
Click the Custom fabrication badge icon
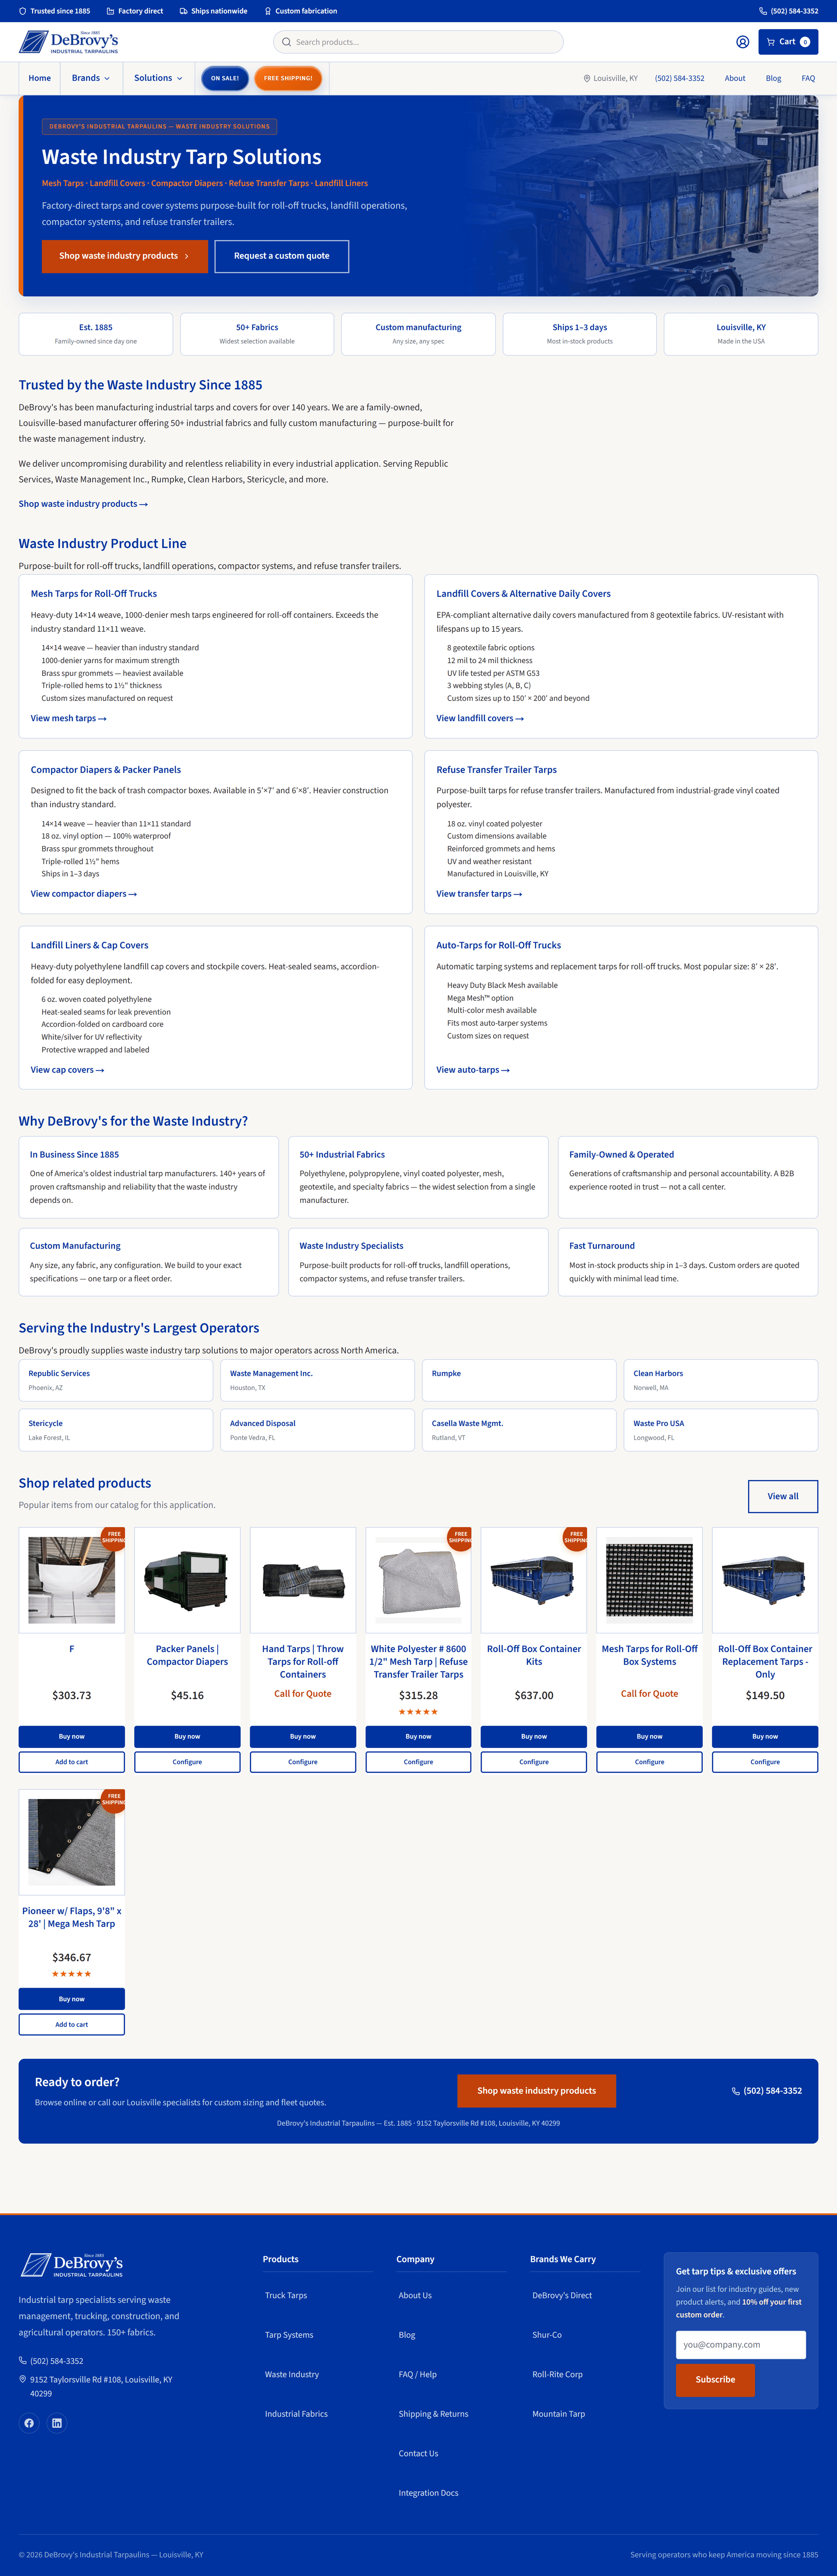click(x=268, y=11)
